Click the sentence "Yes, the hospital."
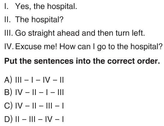The width and height of the screenshot is (164, 126). pyautogui.click(x=46, y=7)
